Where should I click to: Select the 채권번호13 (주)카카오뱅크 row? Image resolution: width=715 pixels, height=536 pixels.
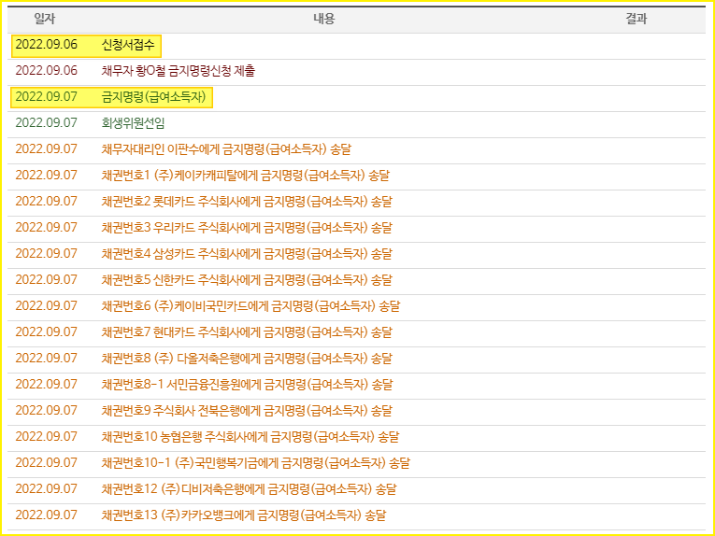(x=357, y=515)
